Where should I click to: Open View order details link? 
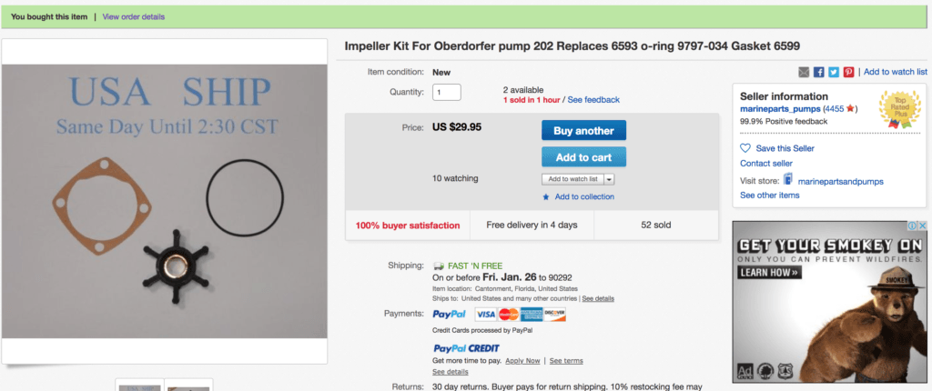coord(134,16)
